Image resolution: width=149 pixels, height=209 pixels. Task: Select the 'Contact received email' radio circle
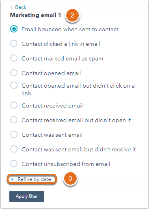(x=14, y=105)
